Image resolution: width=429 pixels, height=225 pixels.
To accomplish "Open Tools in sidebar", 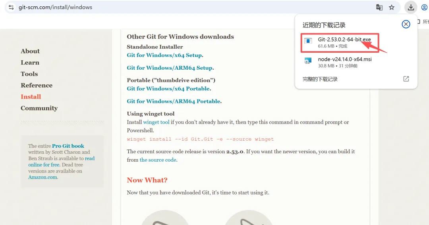I will [x=29, y=74].
